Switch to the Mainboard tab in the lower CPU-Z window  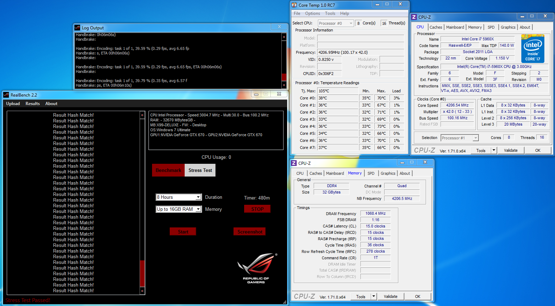point(335,173)
